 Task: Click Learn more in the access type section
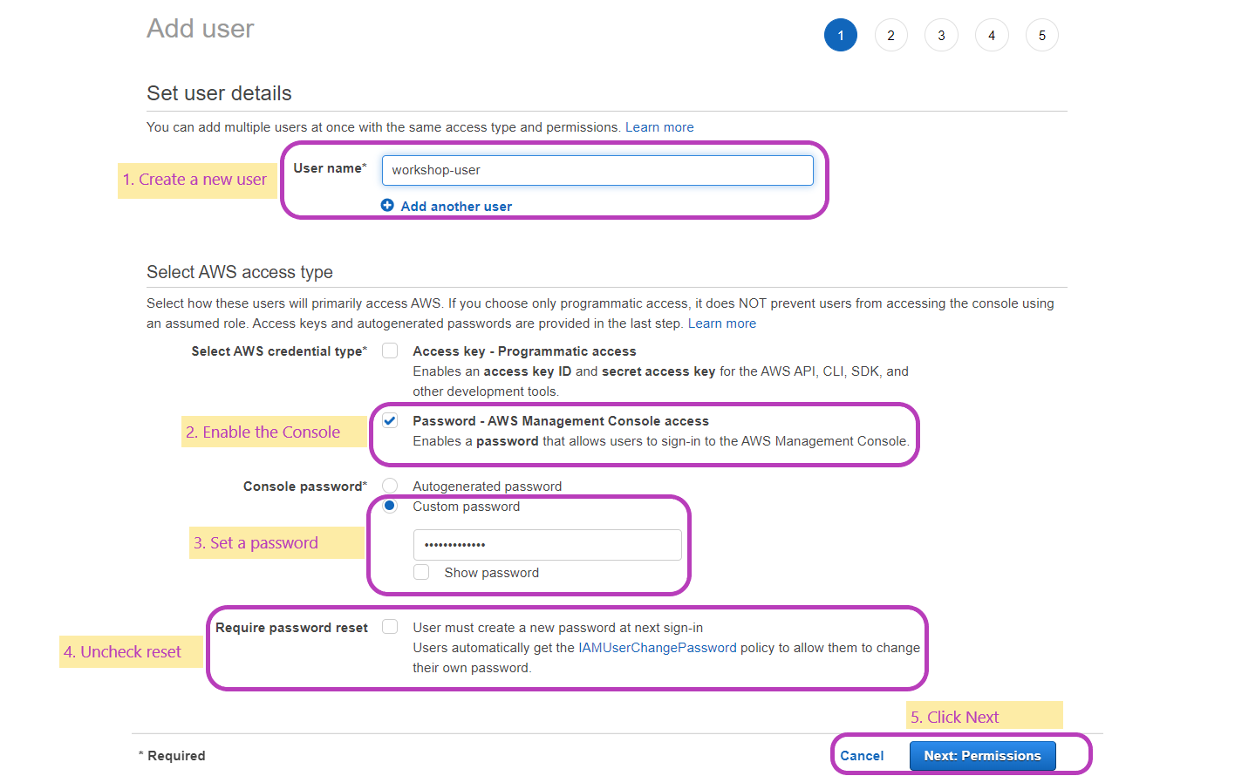(x=722, y=323)
